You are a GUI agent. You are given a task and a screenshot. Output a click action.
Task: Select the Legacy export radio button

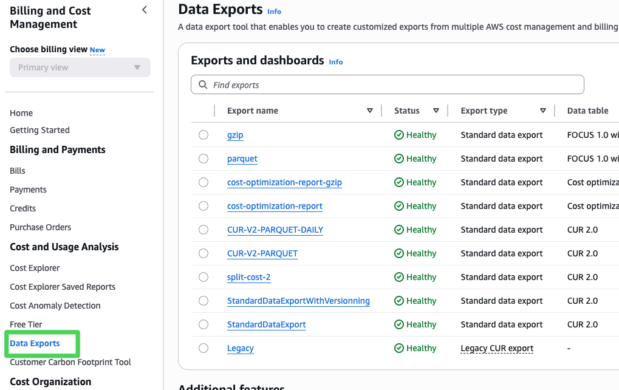pyautogui.click(x=203, y=348)
